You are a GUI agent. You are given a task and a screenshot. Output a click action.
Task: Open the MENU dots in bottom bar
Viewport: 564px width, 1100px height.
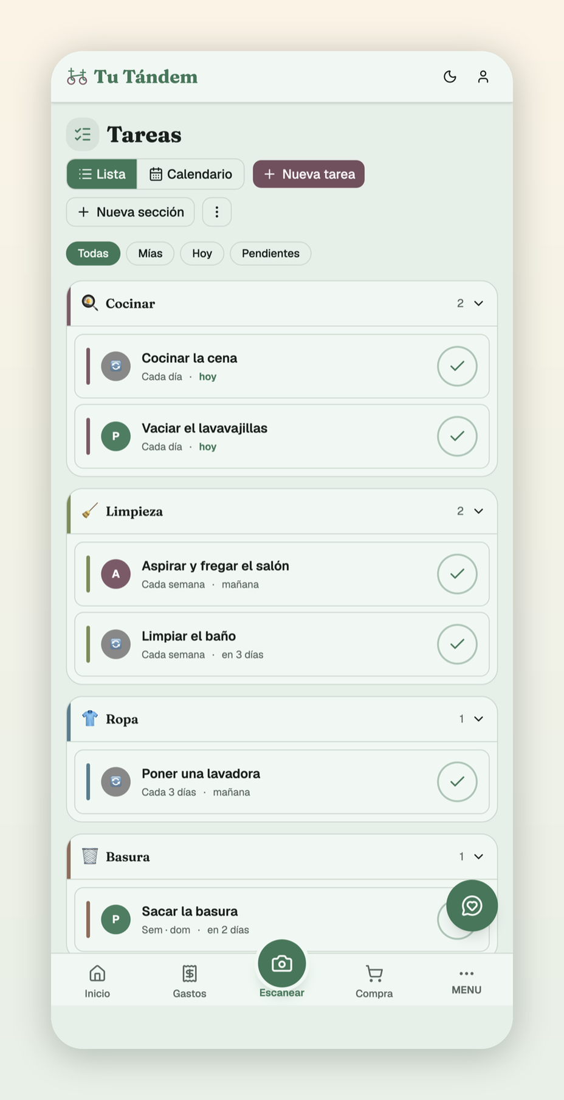467,981
